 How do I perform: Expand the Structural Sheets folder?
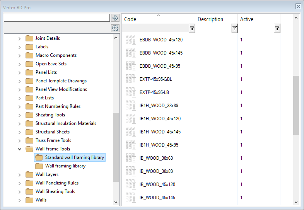[20, 132]
